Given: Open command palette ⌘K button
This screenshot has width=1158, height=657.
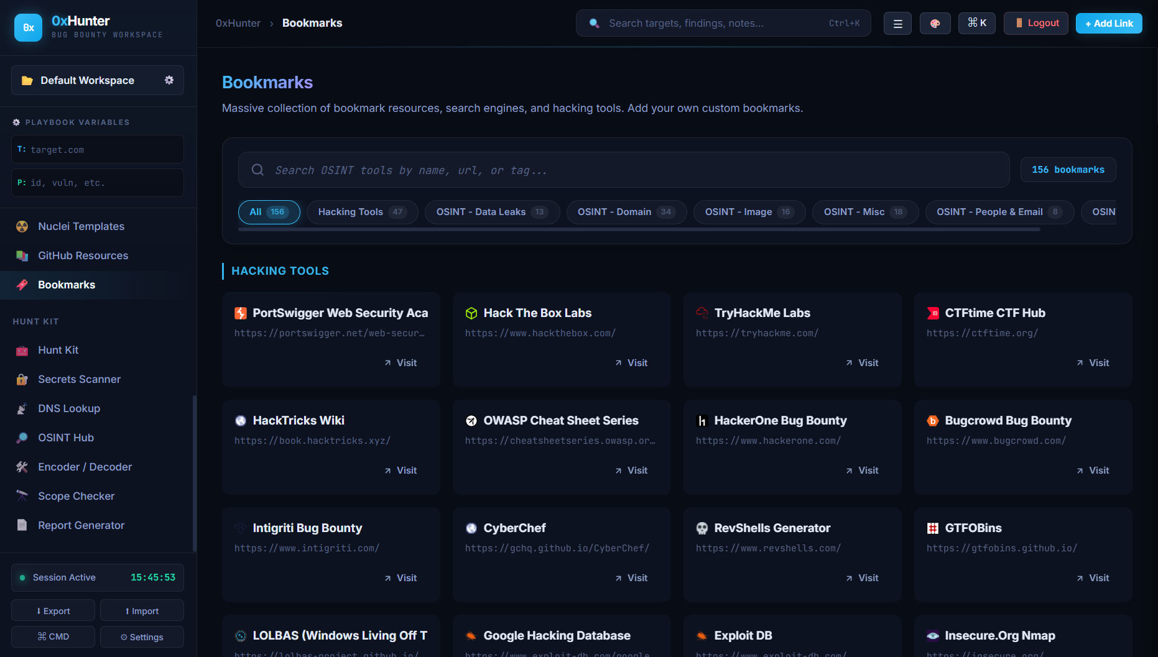Looking at the screenshot, I should (977, 23).
